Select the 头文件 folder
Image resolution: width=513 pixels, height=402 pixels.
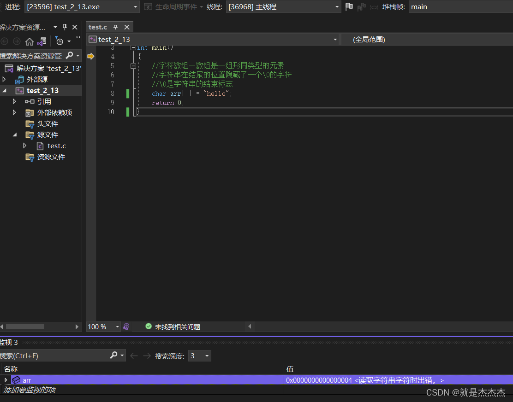[x=48, y=124]
